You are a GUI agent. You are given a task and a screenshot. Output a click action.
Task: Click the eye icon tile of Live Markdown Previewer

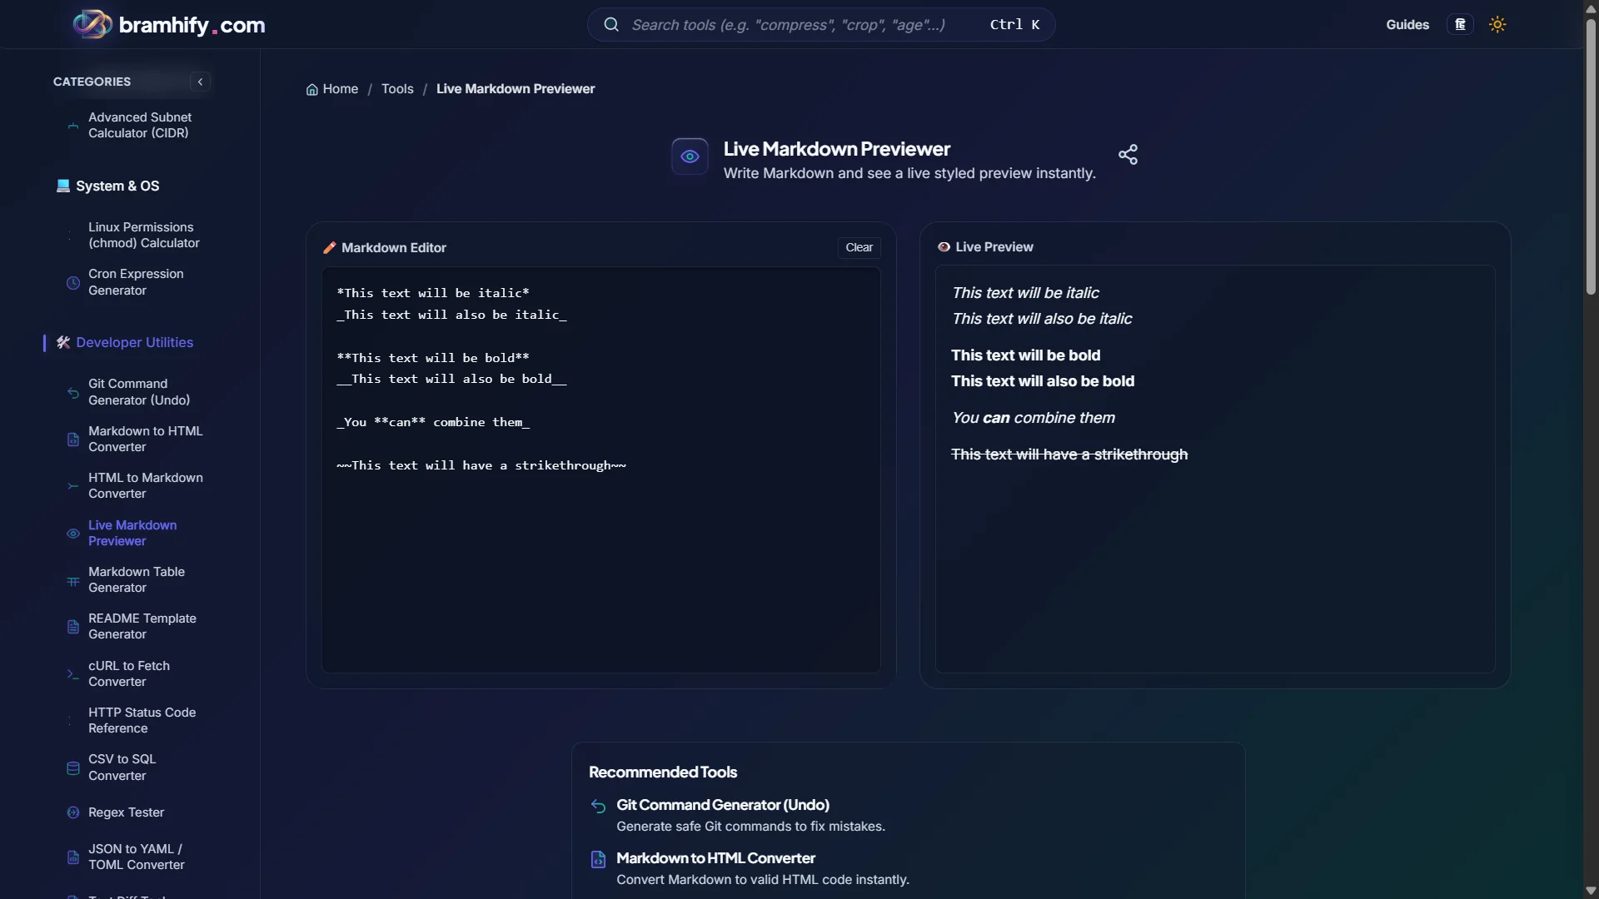(x=690, y=156)
